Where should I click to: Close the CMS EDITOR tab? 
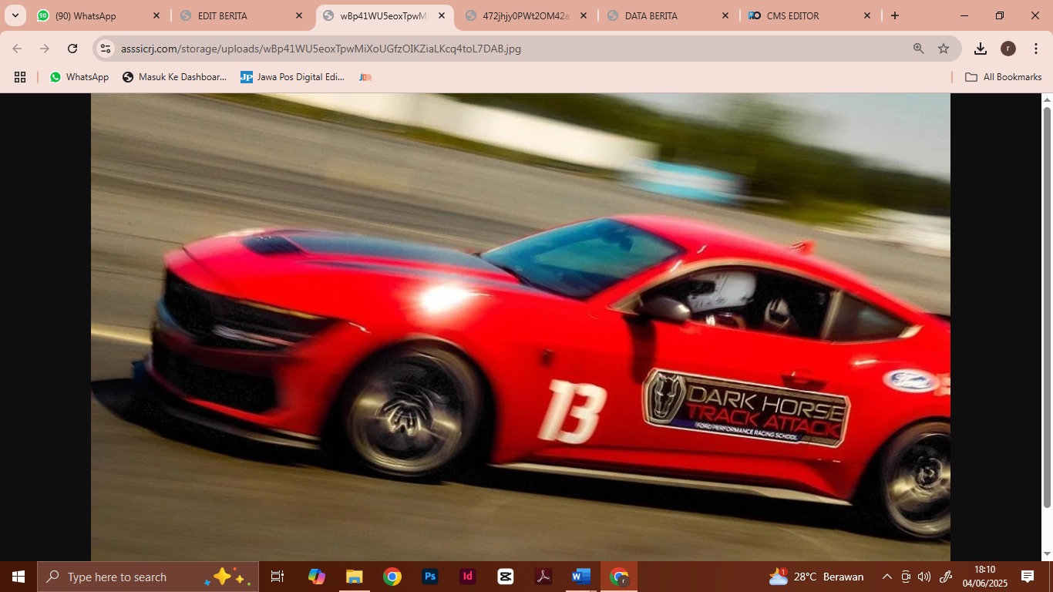pyautogui.click(x=867, y=15)
